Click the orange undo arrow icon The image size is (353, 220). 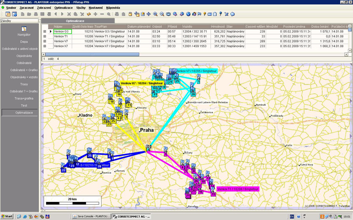coord(89,14)
